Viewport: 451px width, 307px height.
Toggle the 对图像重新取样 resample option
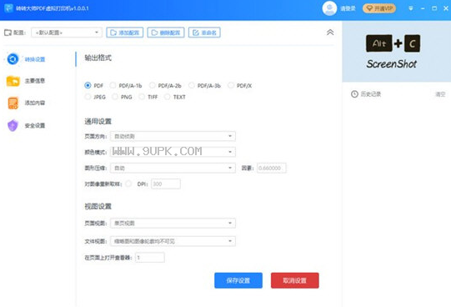click(128, 184)
